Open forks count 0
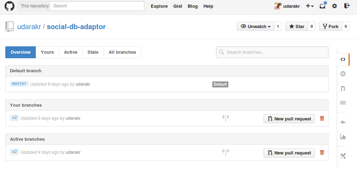The image size is (357, 179). point(346,26)
